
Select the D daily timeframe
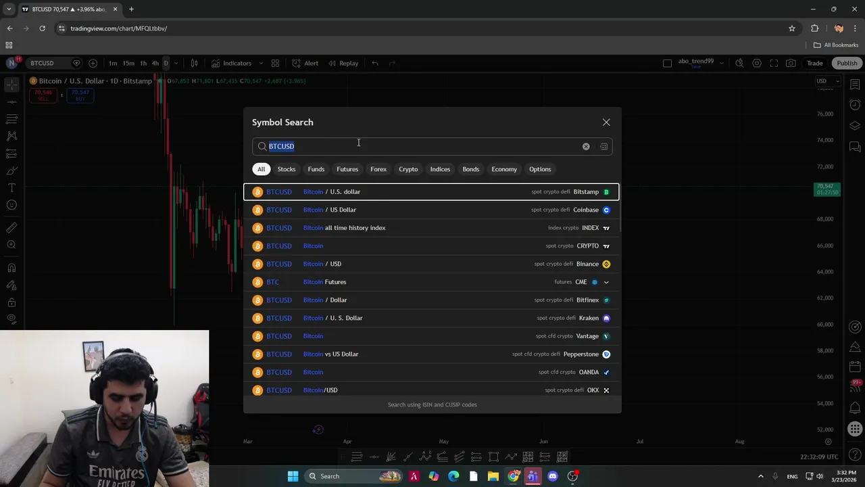166,63
